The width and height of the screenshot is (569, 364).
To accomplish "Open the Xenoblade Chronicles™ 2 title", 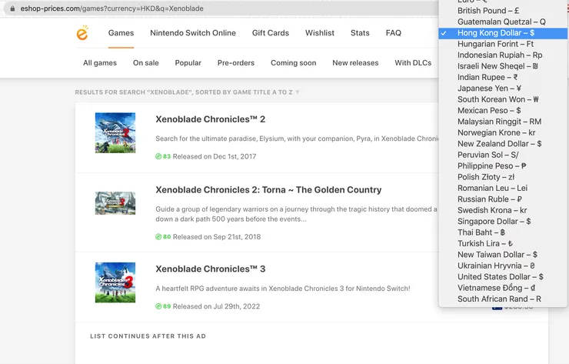I will tap(211, 119).
